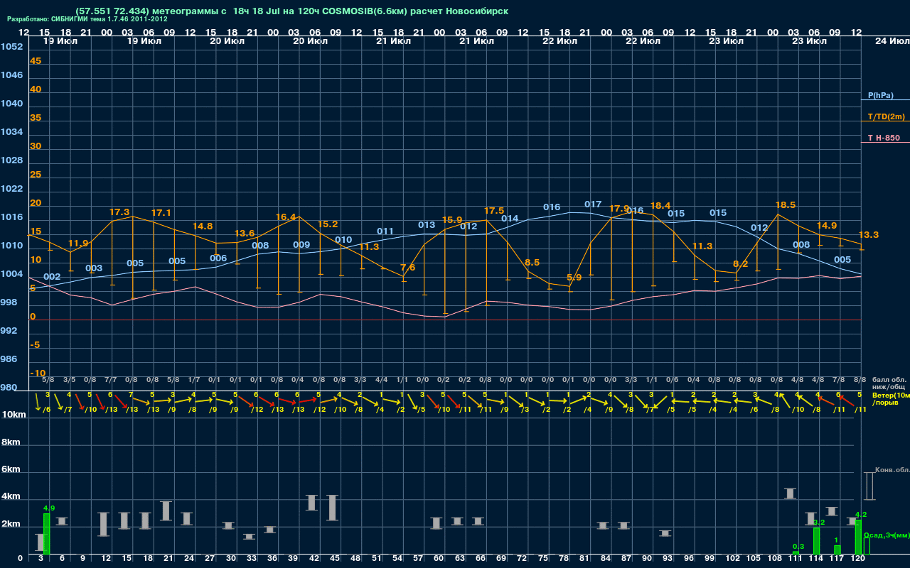Image resolution: width=910 pixels, height=568 pixels.
Task: Click the 14.8 temperature value
Action: click(203, 226)
